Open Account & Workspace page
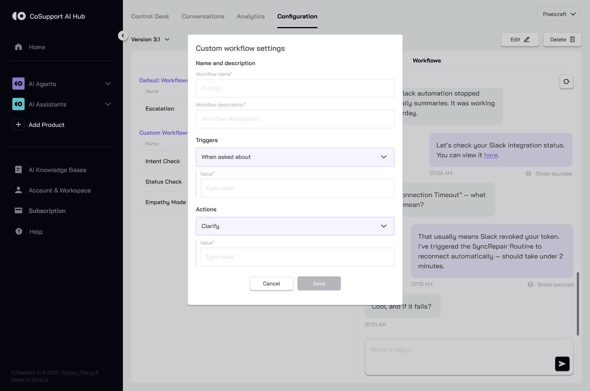The height and width of the screenshot is (391, 590). [59, 190]
